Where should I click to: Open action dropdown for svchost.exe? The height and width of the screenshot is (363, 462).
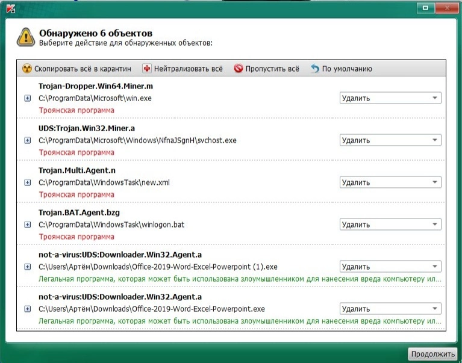coord(390,140)
